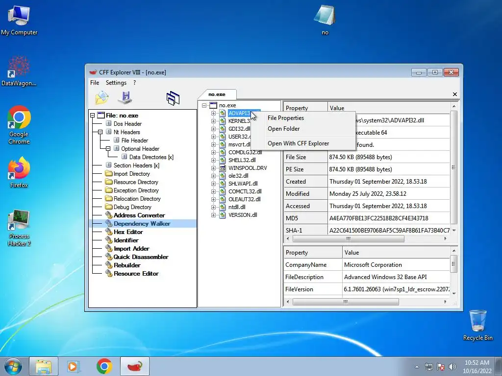Close the no.exe tab with X
The height and width of the screenshot is (376, 502).
[x=454, y=94]
